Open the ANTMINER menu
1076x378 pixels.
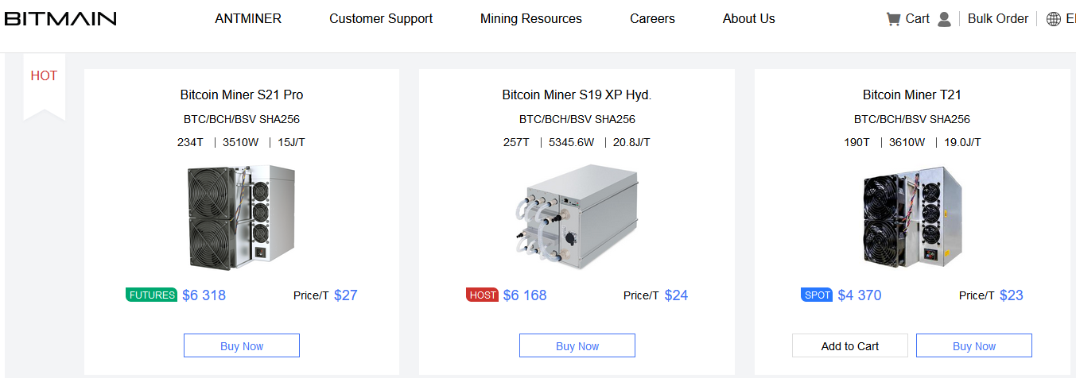pos(248,18)
